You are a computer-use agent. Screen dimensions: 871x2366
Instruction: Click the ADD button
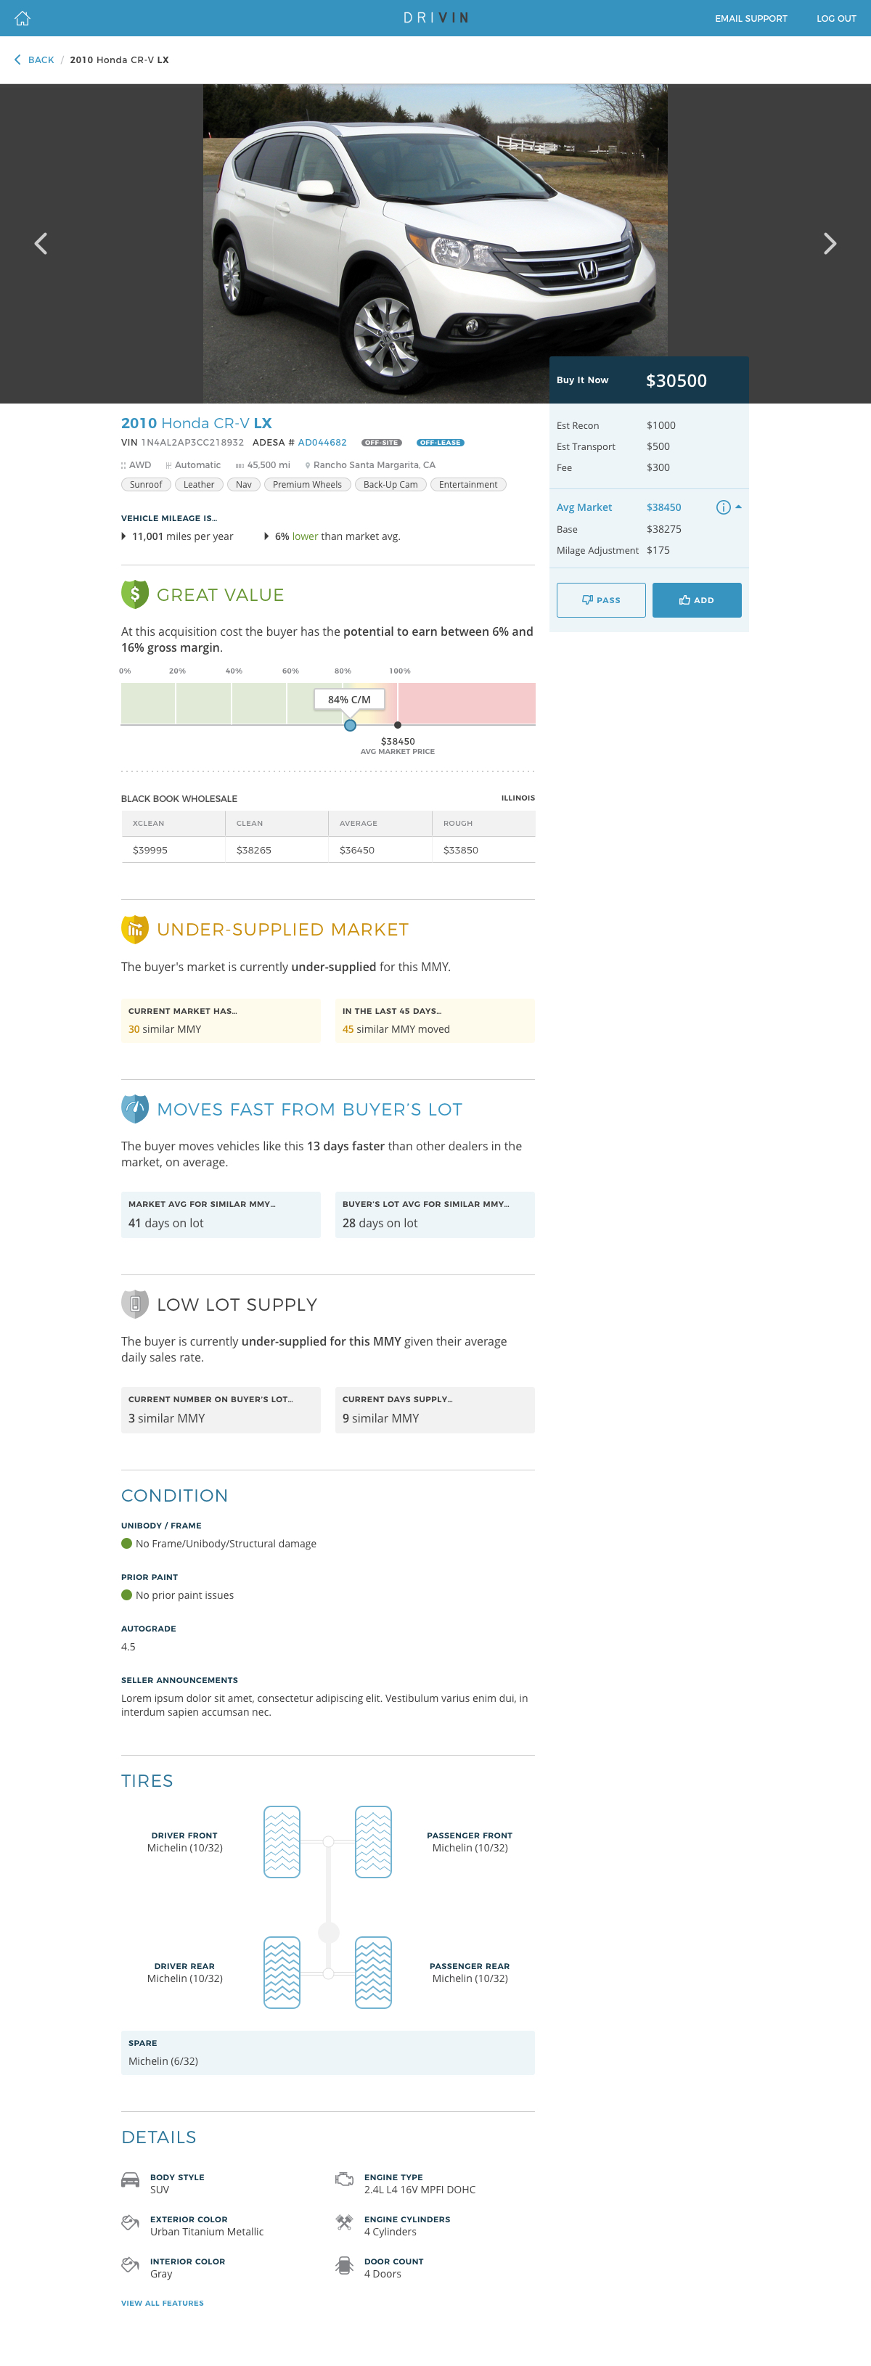pyautogui.click(x=696, y=599)
